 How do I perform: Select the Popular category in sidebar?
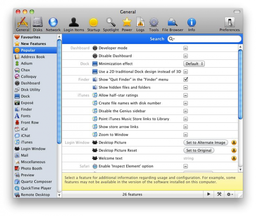tap(35, 50)
